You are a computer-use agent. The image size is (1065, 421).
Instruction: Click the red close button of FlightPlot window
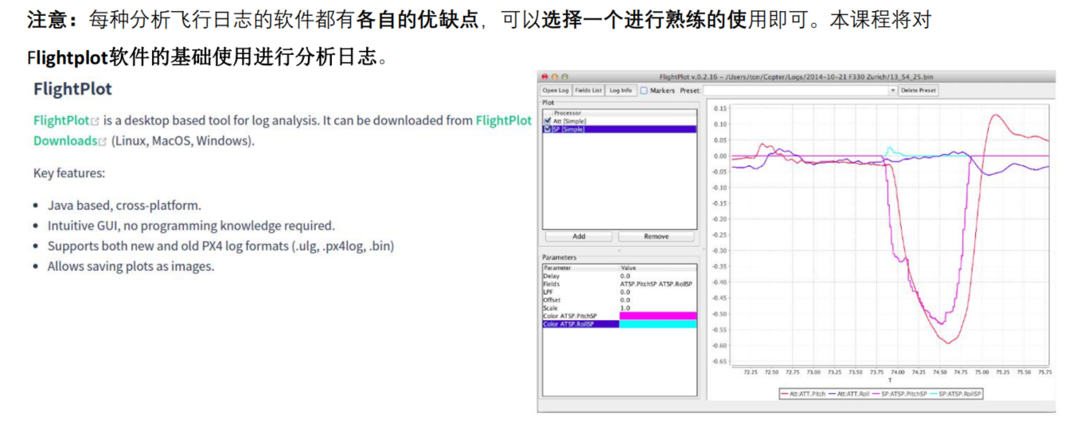pyautogui.click(x=545, y=77)
